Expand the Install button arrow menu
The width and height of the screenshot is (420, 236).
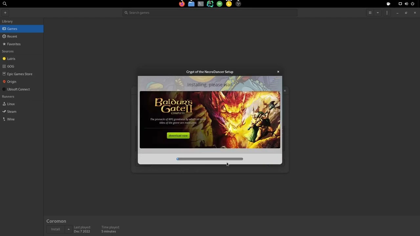tap(69, 229)
